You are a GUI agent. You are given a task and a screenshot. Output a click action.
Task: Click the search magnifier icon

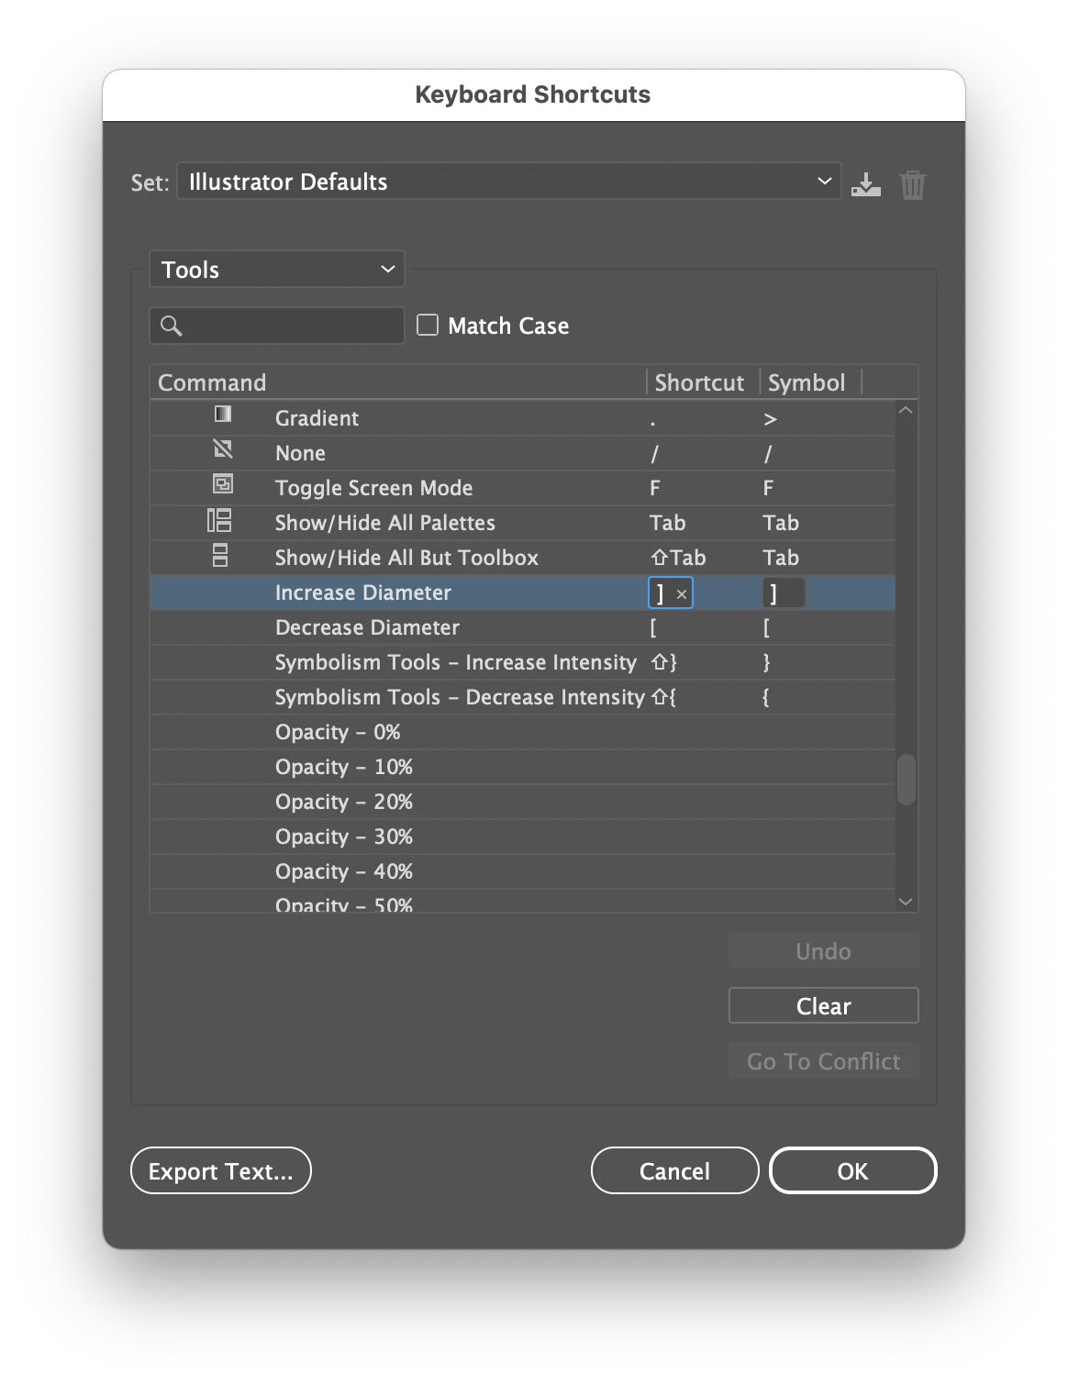[171, 326]
